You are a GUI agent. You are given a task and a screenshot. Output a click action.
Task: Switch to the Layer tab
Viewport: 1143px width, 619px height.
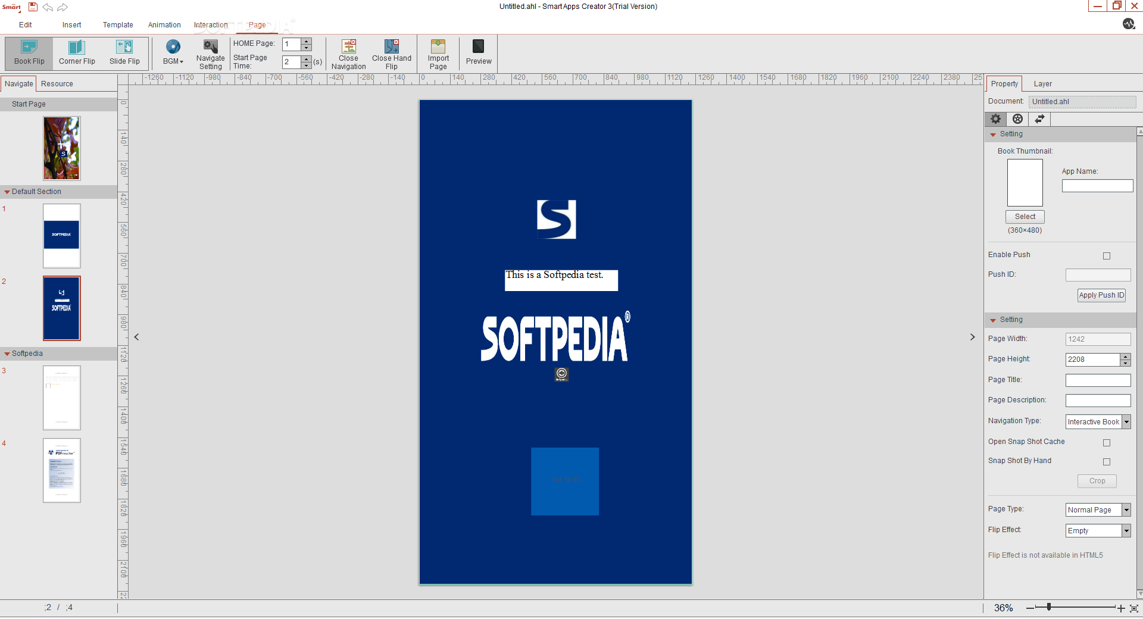(1043, 84)
